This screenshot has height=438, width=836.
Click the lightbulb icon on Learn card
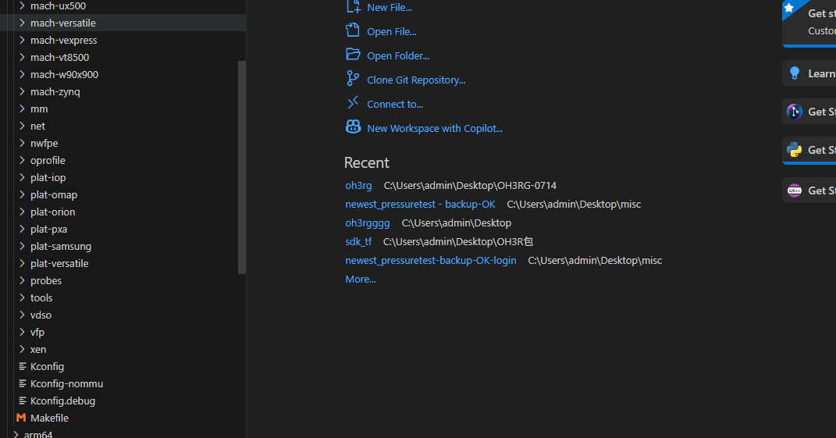(795, 73)
